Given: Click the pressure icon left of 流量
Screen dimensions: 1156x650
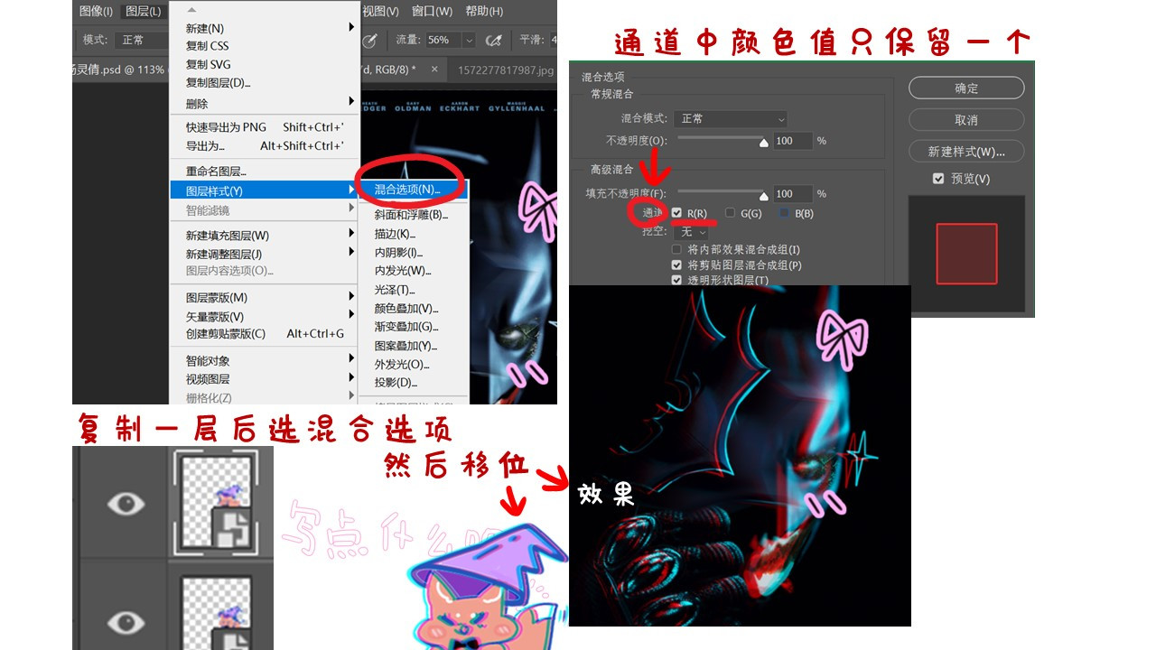Looking at the screenshot, I should pos(369,41).
